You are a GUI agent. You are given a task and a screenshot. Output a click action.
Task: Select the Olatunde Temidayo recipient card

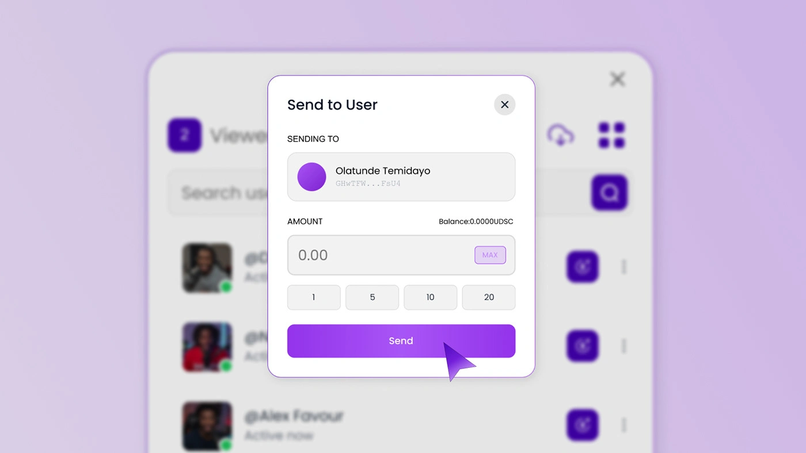[401, 176]
